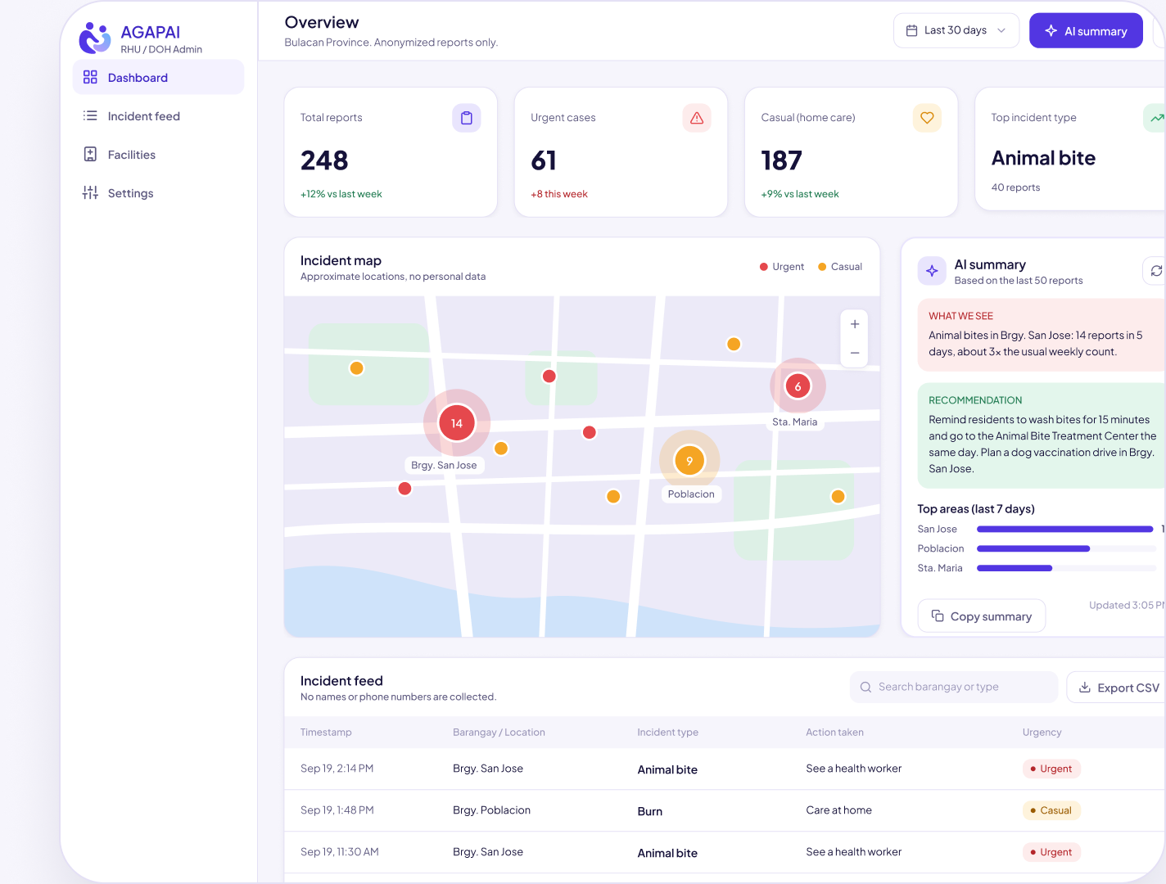The width and height of the screenshot is (1166, 884).
Task: Click the San Jose top areas bar
Action: 1066,530
